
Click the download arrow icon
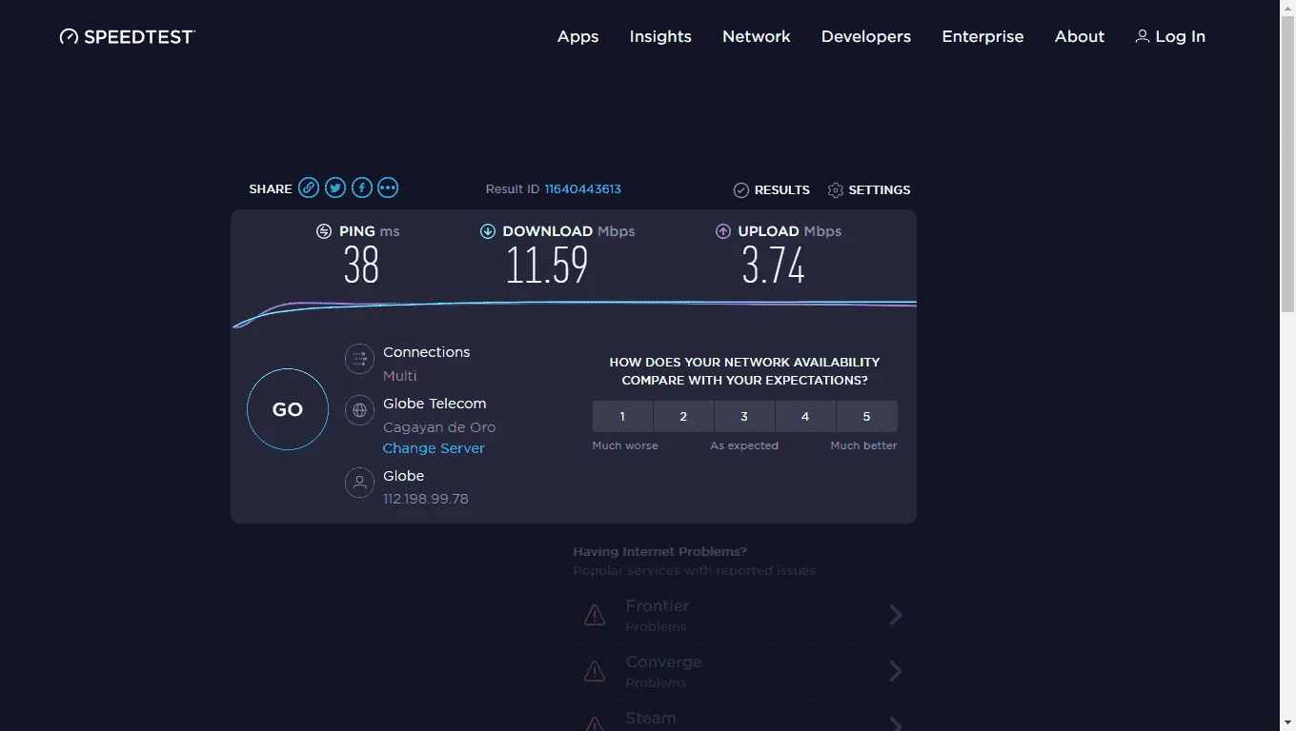[488, 231]
